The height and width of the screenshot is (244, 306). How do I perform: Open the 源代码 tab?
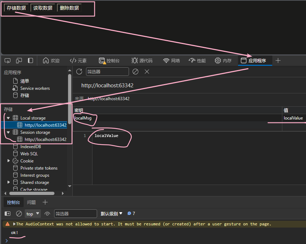[142, 60]
